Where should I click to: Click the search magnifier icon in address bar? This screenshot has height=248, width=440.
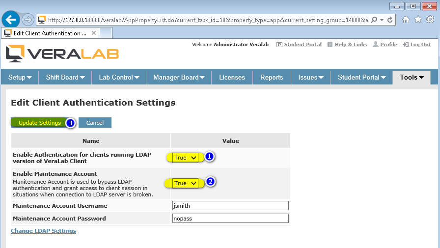tap(374, 20)
